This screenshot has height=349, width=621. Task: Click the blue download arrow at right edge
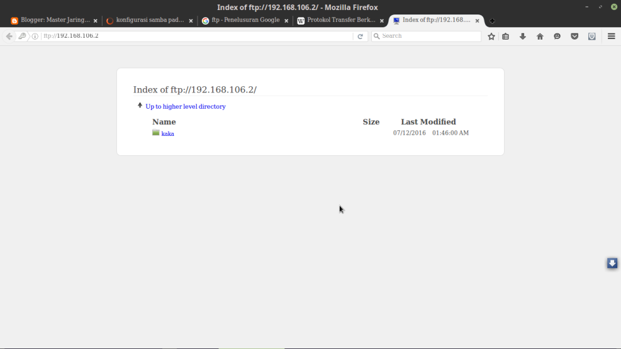pos(612,263)
